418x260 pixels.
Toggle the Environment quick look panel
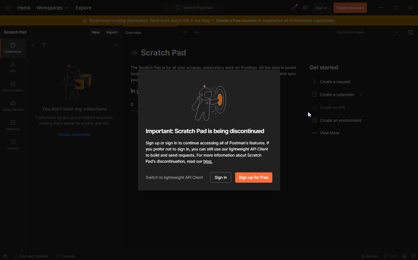click(410, 32)
